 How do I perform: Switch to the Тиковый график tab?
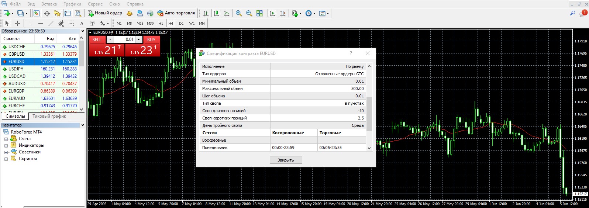[x=49, y=116]
